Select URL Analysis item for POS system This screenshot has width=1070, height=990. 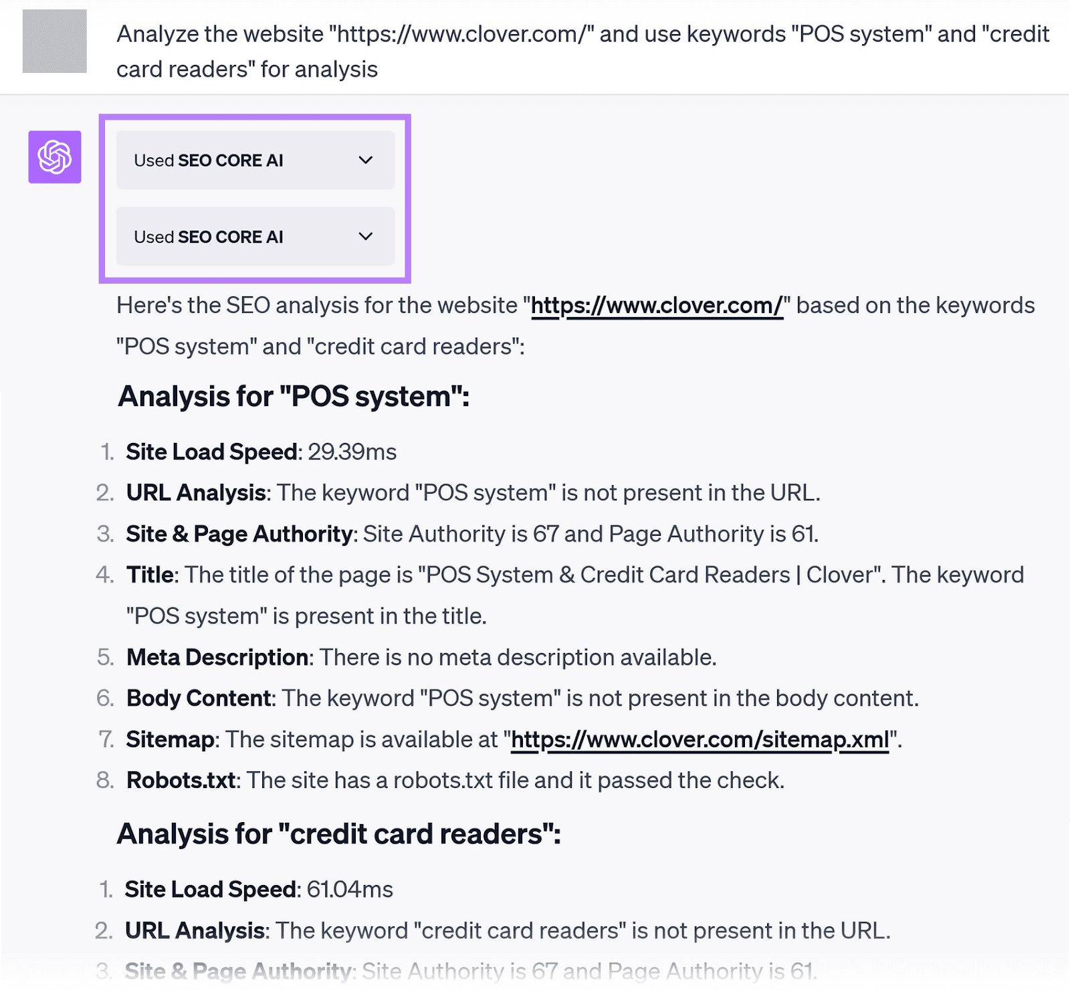pos(472,493)
